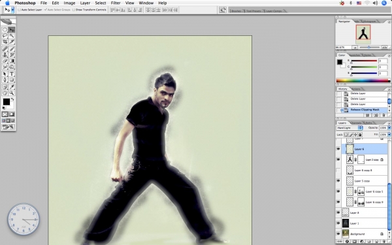Image resolution: width=392 pixels, height=245 pixels.
Task: Switch to the Channels tab
Action: pyautogui.click(x=356, y=123)
